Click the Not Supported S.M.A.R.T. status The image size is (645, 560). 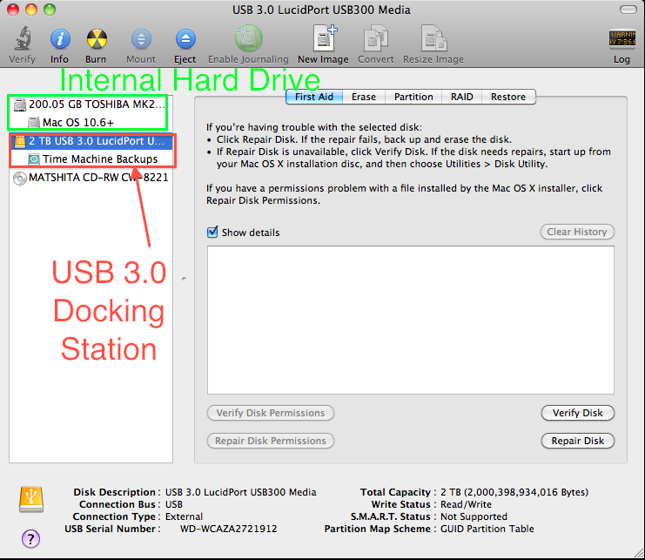tap(474, 516)
